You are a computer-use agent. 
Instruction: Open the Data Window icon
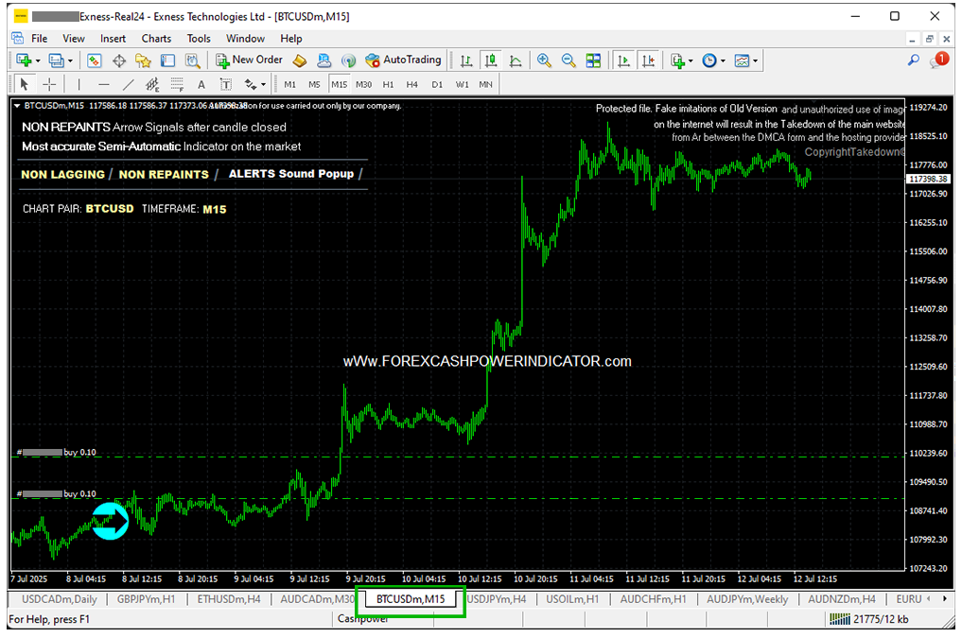(119, 60)
